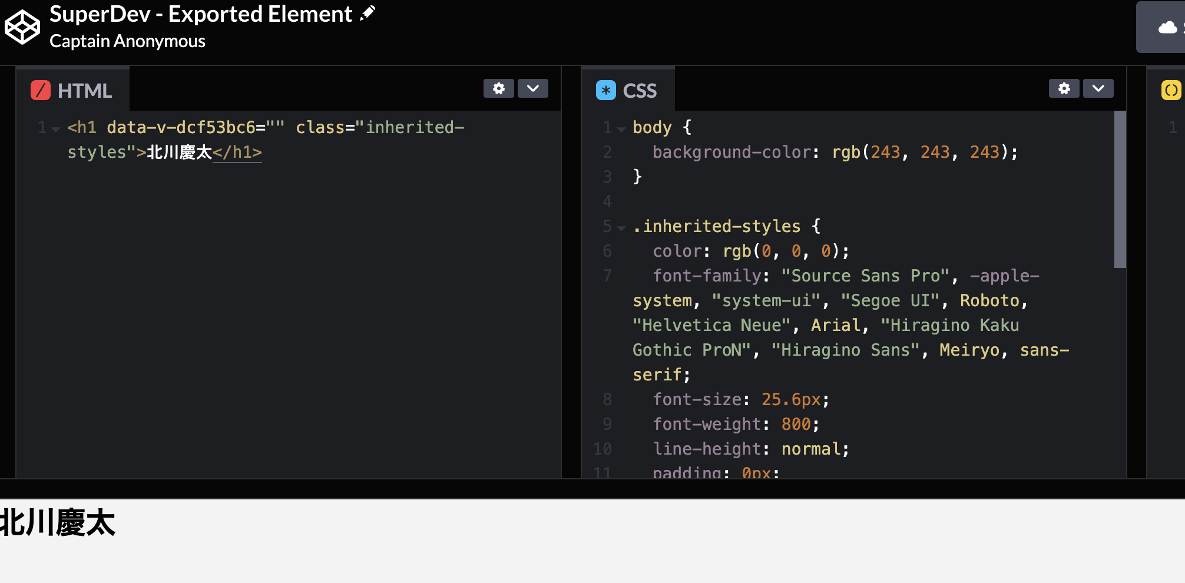The image size is (1185, 583).
Task: Click the red HTML slash icon
Action: (x=41, y=90)
